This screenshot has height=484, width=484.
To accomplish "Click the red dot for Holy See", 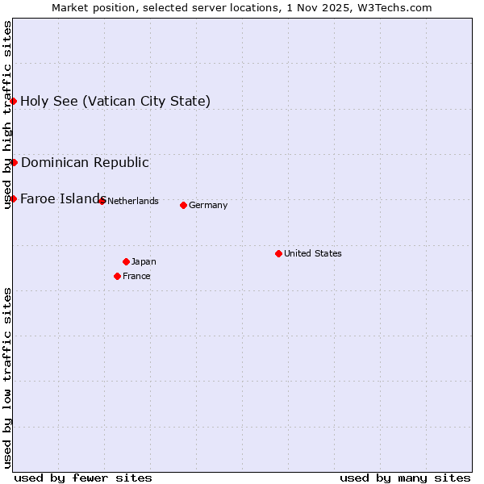I will tap(14, 101).
